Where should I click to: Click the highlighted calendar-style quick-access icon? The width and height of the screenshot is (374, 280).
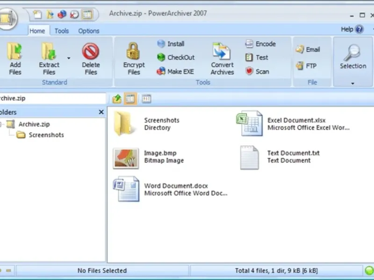[87, 14]
